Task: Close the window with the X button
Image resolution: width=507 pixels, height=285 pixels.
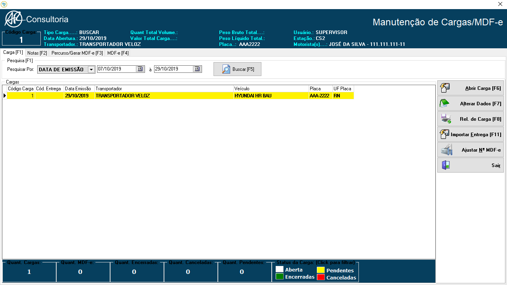Action: click(500, 4)
